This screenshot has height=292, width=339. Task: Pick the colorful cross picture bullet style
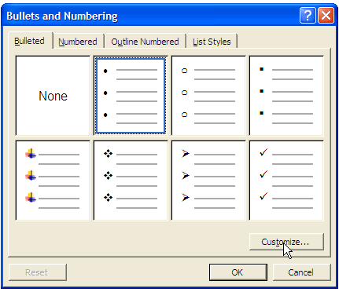53,181
